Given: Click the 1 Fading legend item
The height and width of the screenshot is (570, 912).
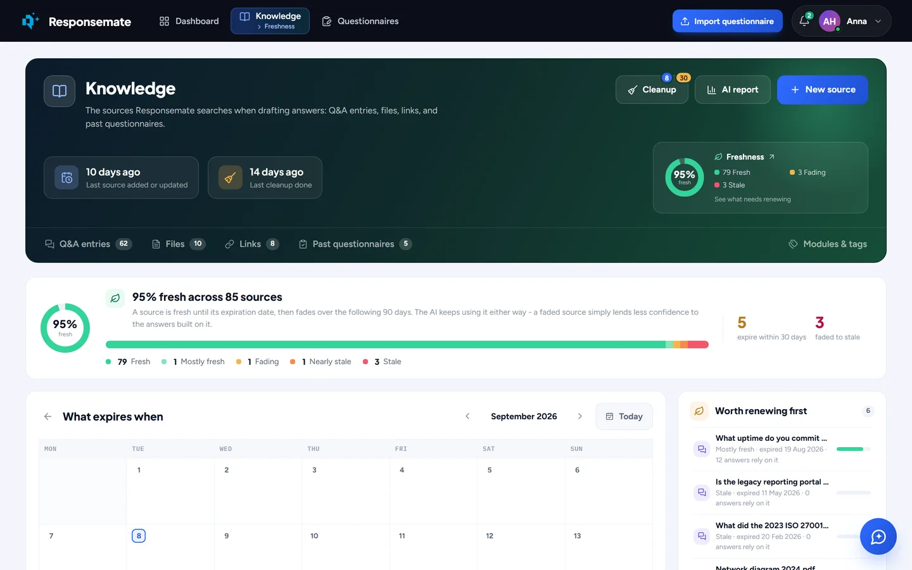Looking at the screenshot, I should (x=257, y=362).
